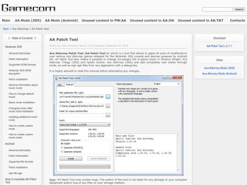Open Changing music after music mod installation
This screenshot has width=247, height=185.
point(21,110)
